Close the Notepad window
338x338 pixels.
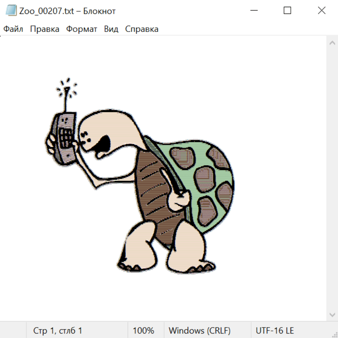pyautogui.click(x=321, y=11)
